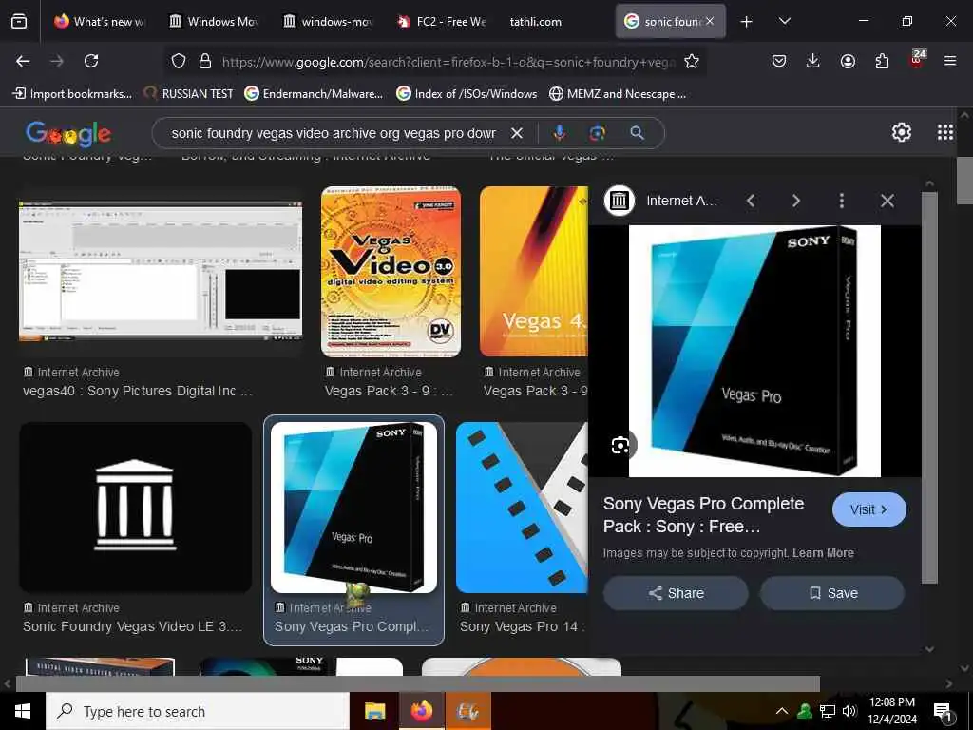
Task: Open the Pocket save icon
Action: click(x=779, y=61)
